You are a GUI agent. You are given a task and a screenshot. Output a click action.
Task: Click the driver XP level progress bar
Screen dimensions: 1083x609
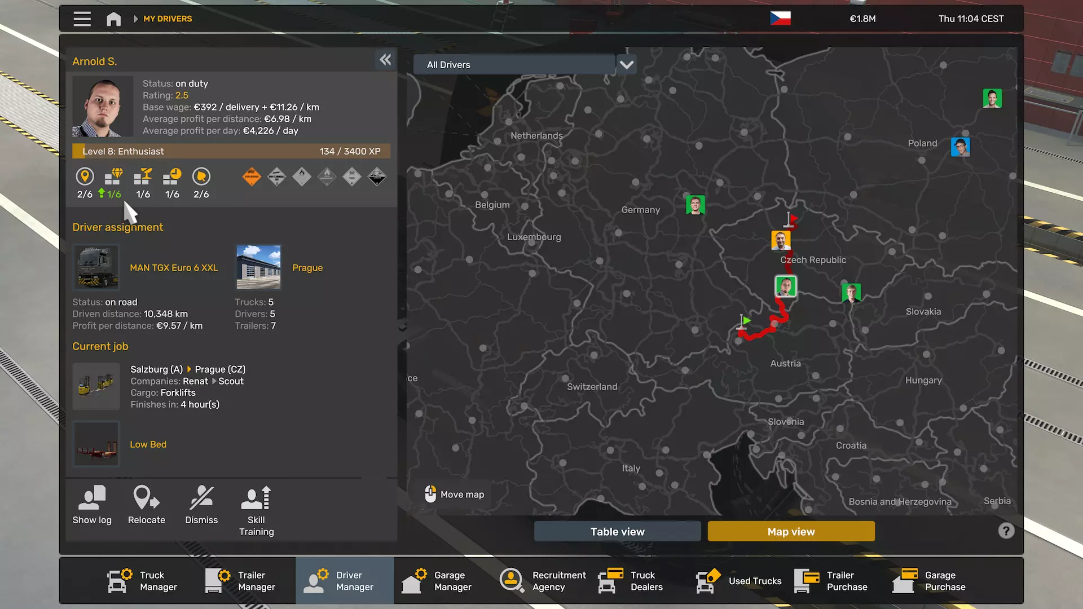pos(231,151)
